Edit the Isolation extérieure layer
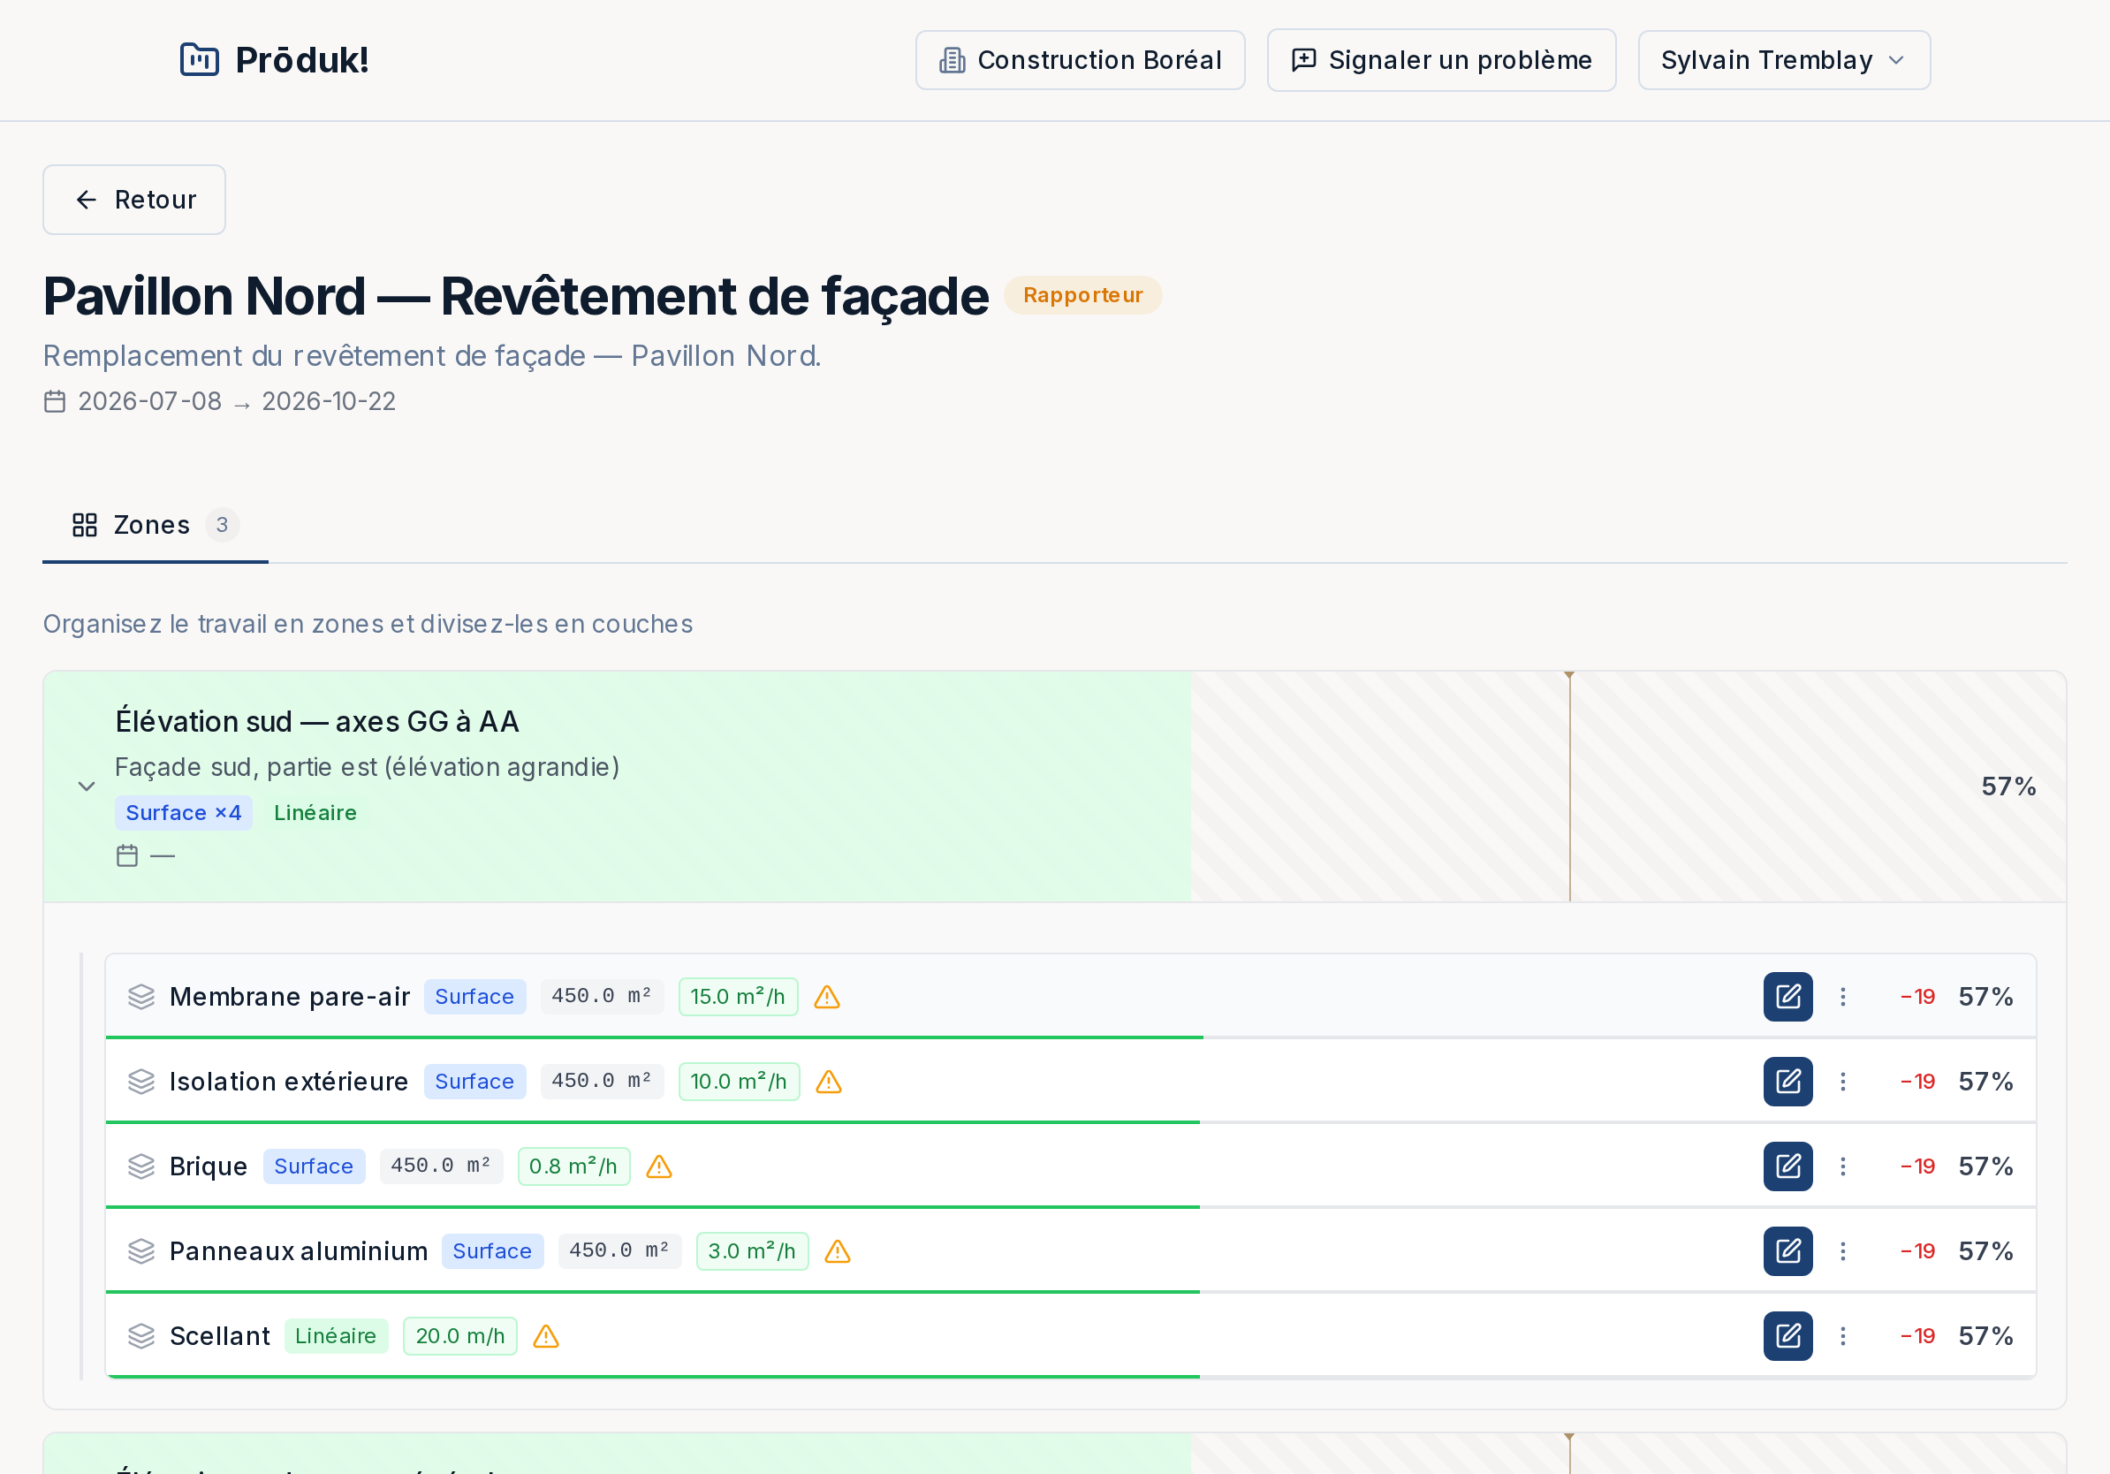 click(x=1787, y=1081)
